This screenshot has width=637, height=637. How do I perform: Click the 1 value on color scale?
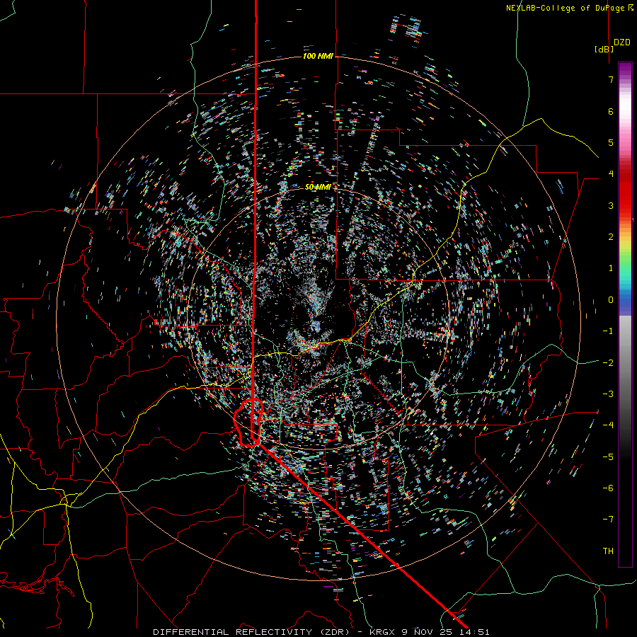pos(611,268)
